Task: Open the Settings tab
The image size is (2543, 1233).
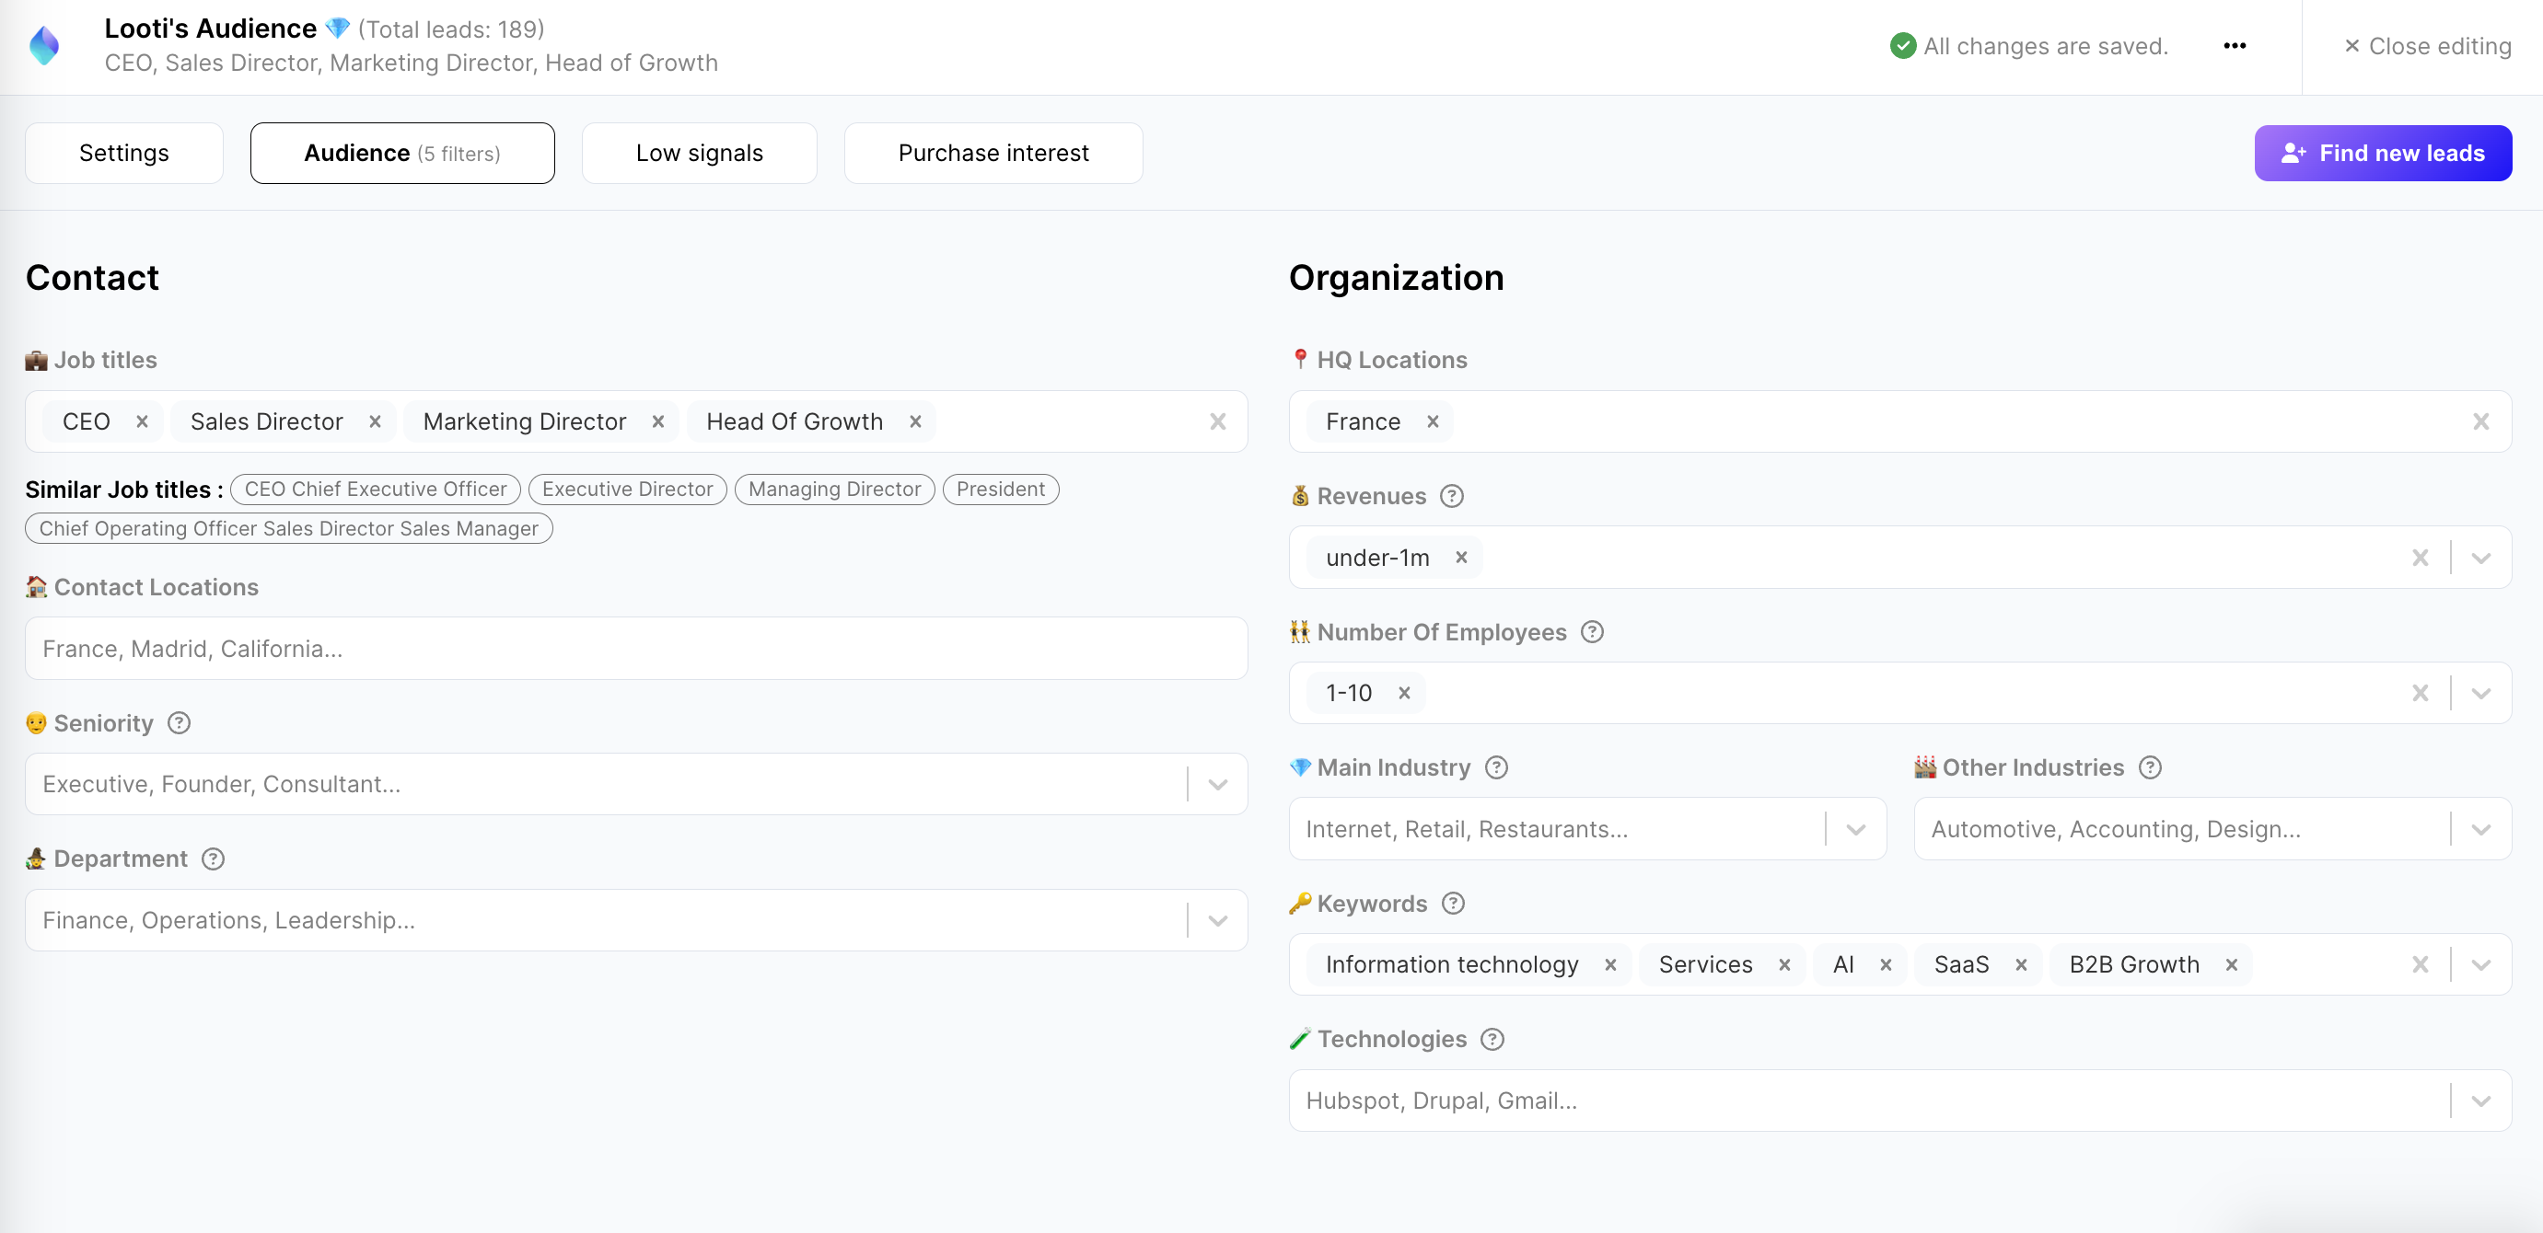Action: coord(123,153)
